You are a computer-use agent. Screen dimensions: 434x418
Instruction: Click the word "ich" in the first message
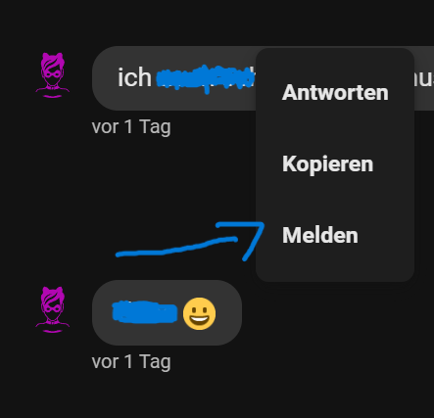pos(134,78)
